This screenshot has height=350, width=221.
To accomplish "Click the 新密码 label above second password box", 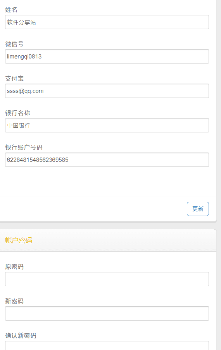I will [x=14, y=301].
